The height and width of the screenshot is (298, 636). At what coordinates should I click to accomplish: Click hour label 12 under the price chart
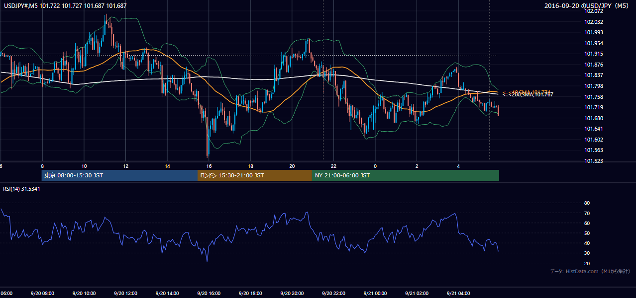(125, 166)
